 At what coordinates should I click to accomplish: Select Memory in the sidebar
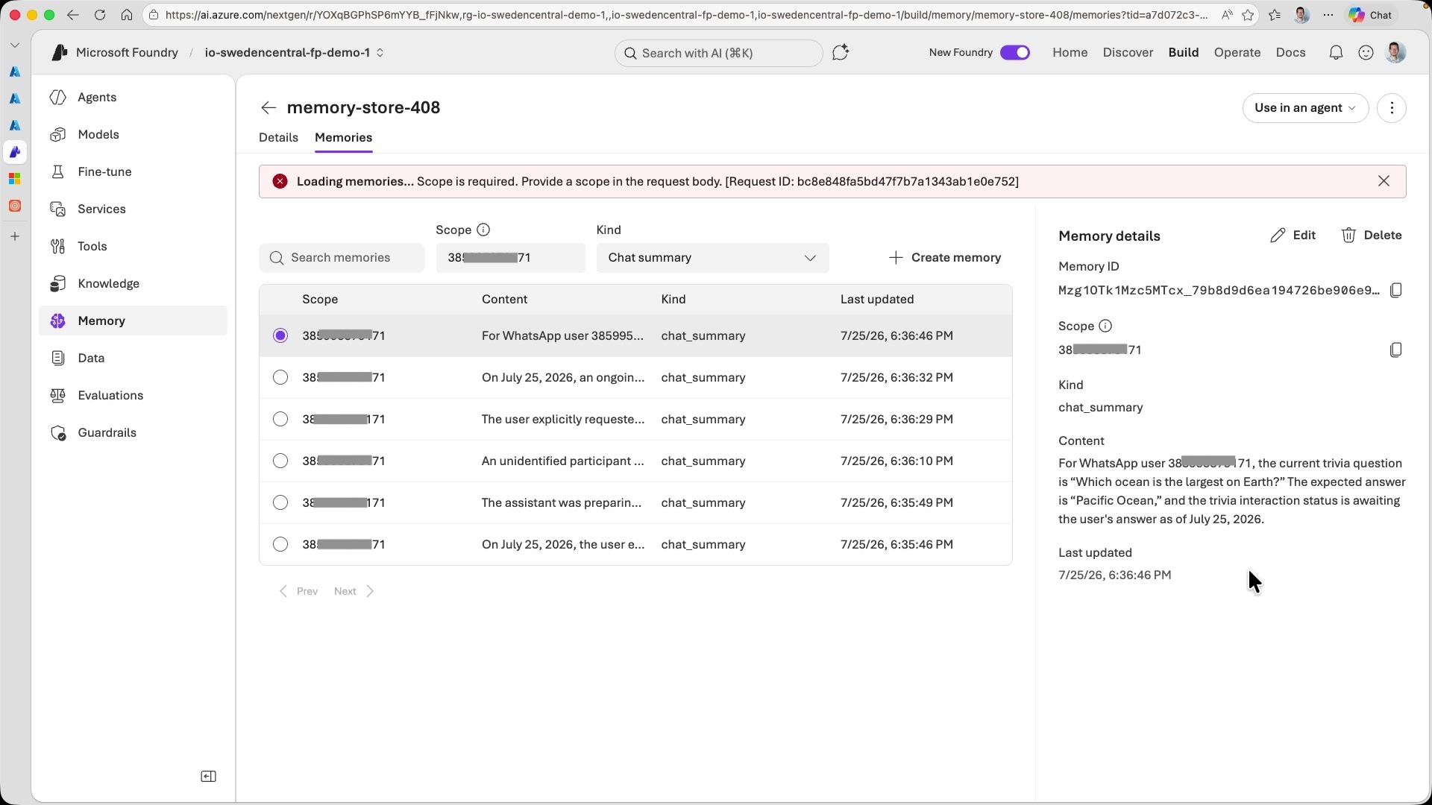tap(133, 321)
